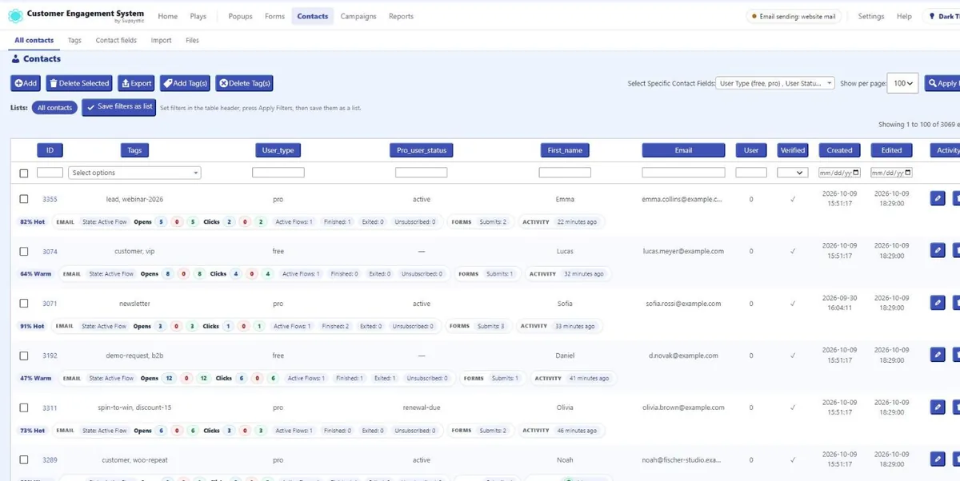The image size is (960, 481).
Task: Click the 'spin-to-win, discount-15' tags cell
Action: [x=134, y=407]
